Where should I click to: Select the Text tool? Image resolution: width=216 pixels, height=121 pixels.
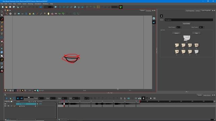(x=2, y=34)
